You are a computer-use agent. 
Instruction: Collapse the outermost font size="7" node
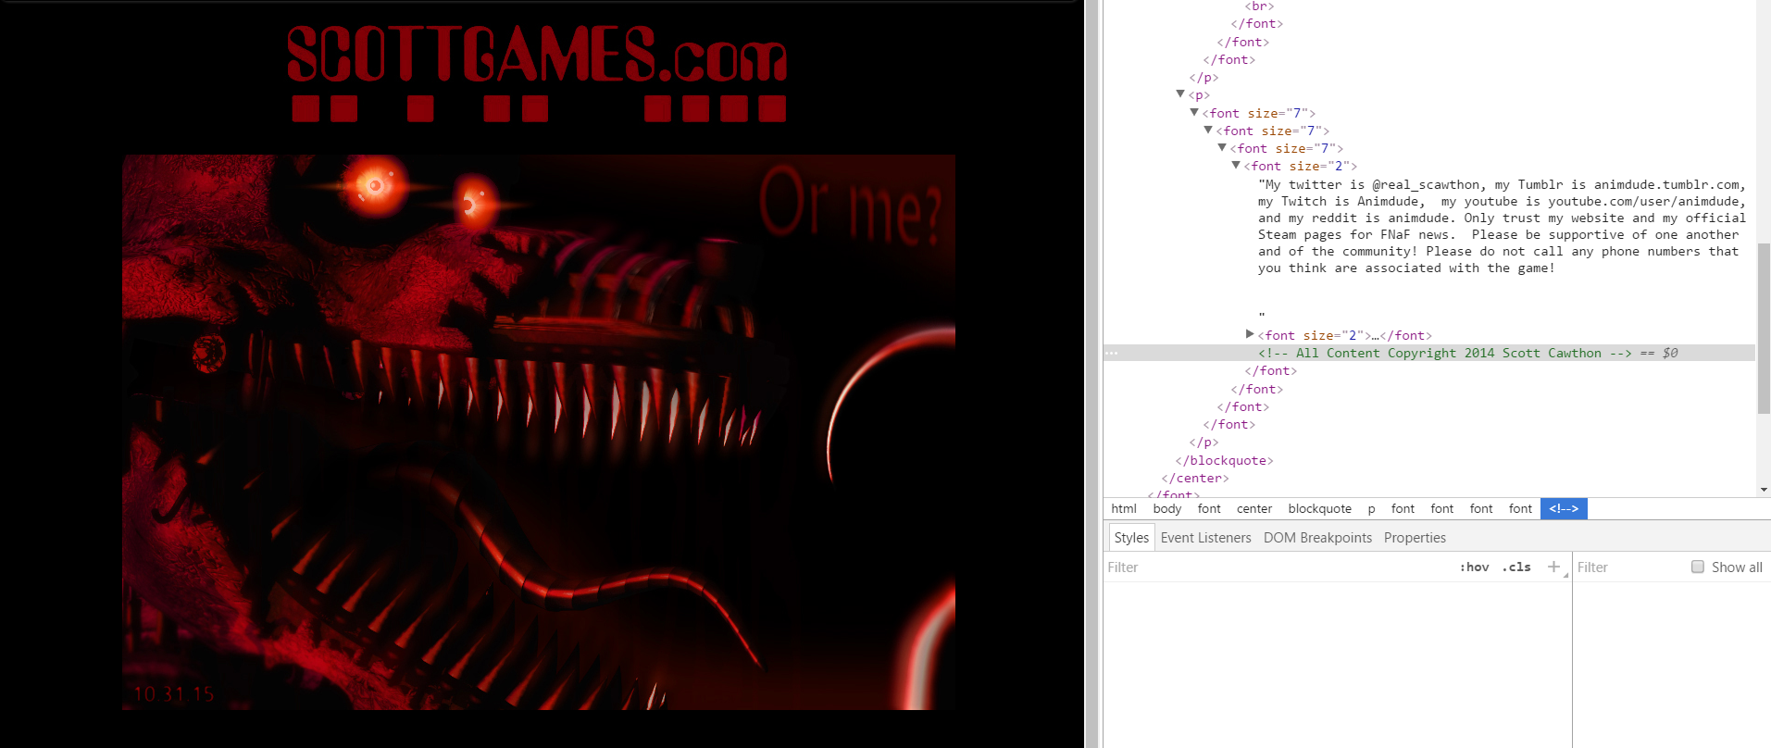click(1194, 112)
